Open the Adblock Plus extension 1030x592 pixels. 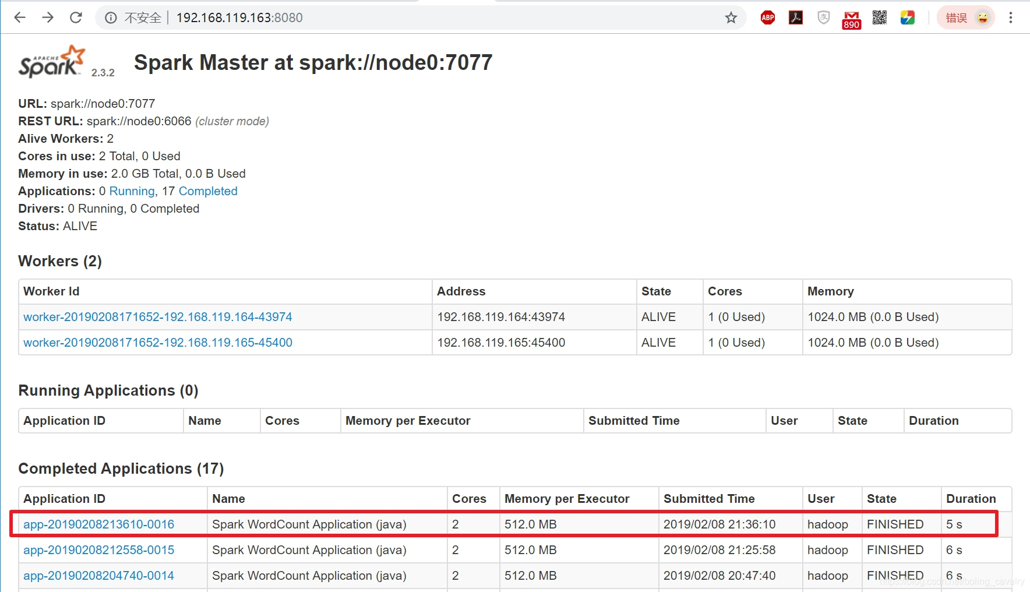(768, 17)
